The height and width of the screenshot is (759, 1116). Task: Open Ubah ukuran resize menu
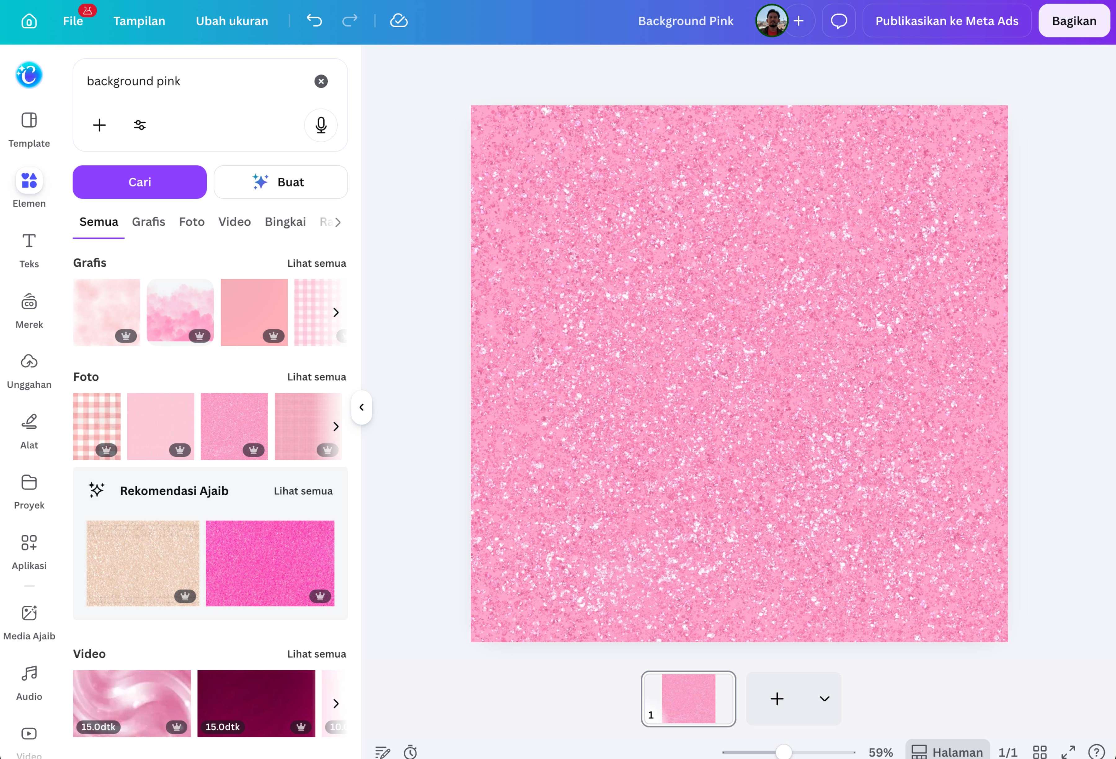(232, 21)
